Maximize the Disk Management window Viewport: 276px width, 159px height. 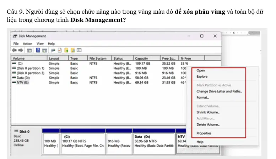[202, 36]
